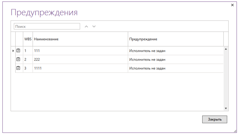Click the resize grip in the window corner
Viewport: 238px width, 134px height.
point(235,131)
